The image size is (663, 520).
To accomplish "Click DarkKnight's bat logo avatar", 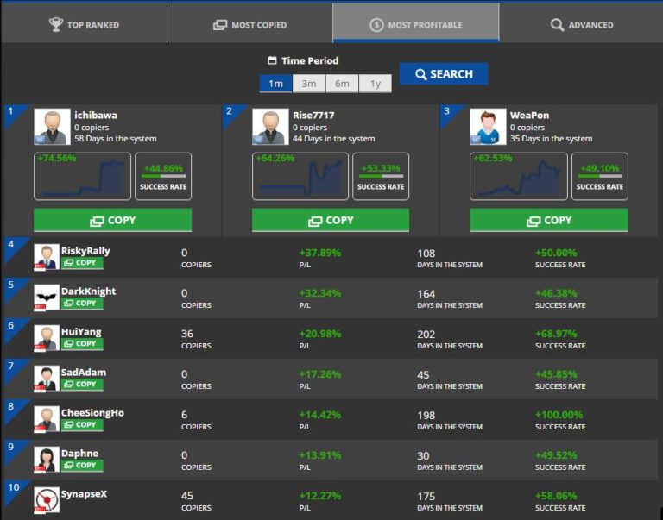I will coord(47,298).
